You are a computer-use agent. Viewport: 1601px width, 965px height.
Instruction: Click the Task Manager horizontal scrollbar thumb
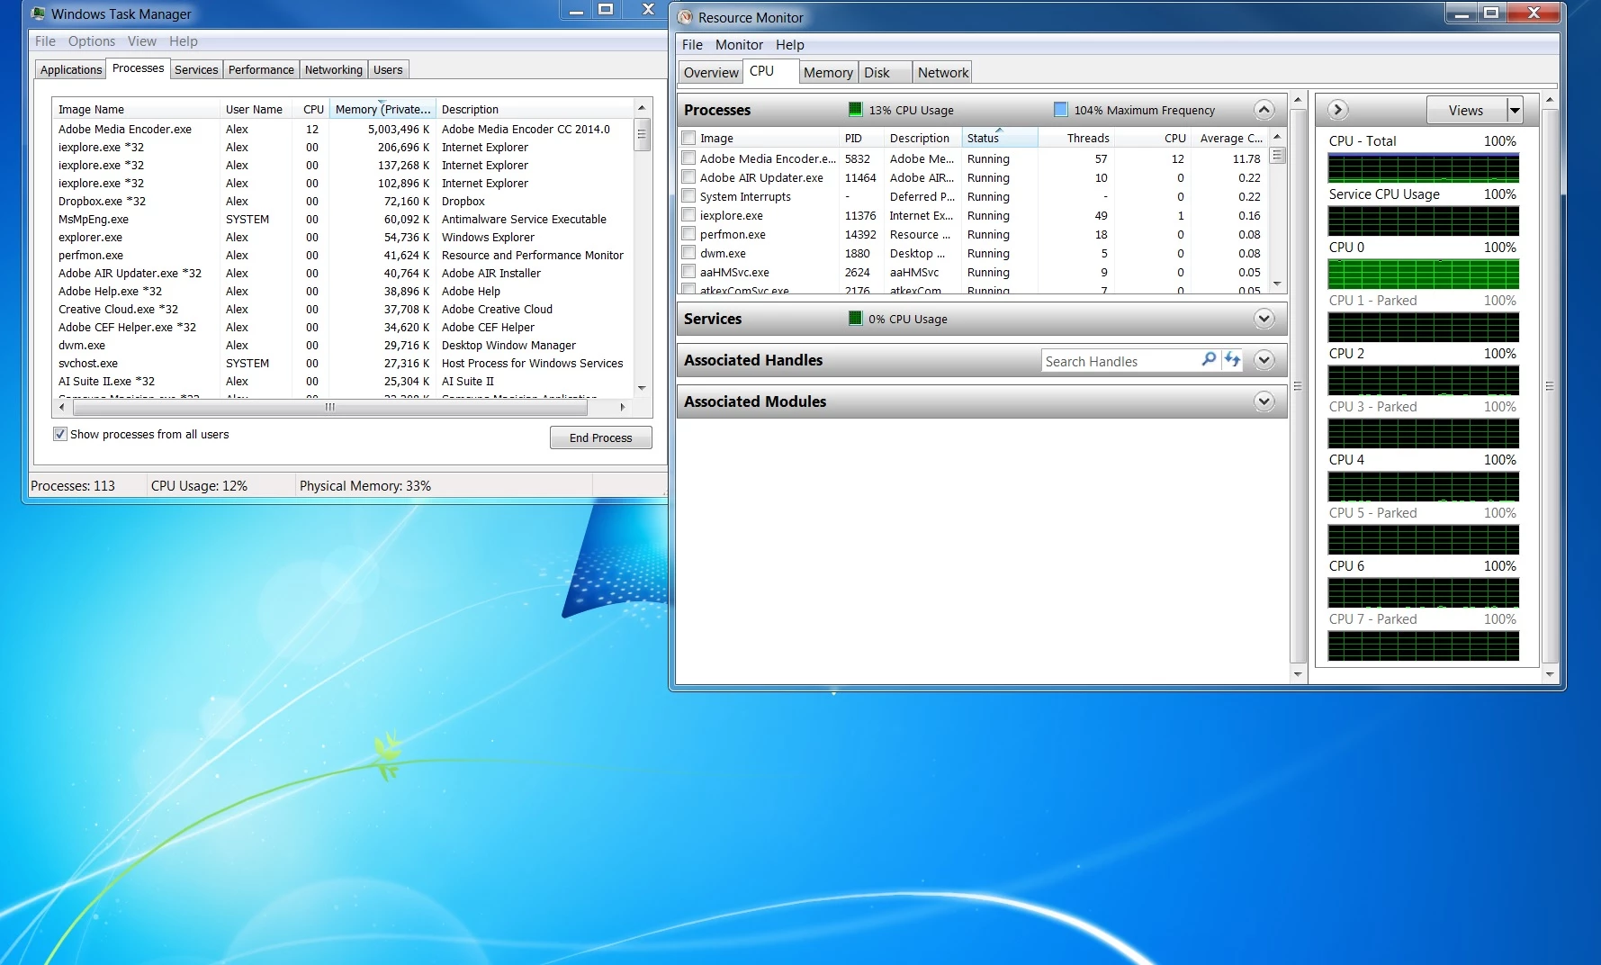[x=329, y=407]
